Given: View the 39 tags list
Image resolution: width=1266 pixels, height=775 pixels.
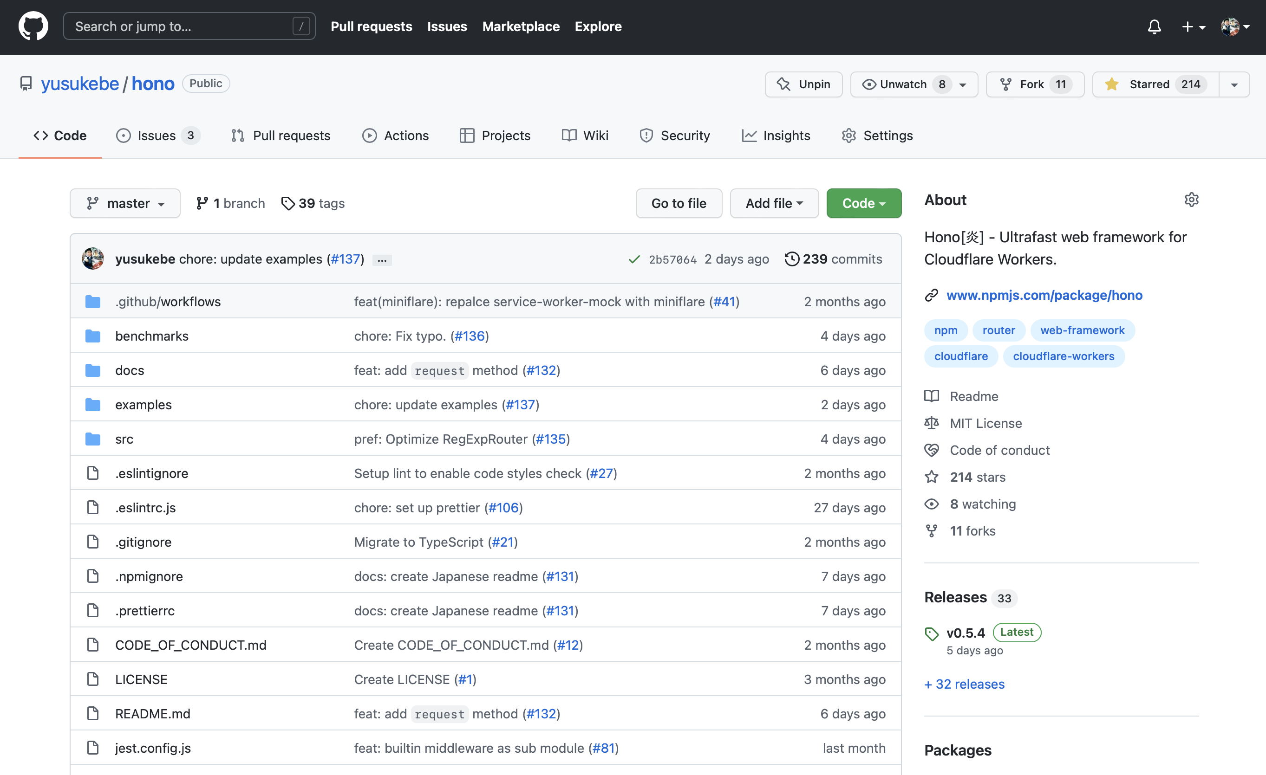Looking at the screenshot, I should click(x=313, y=203).
